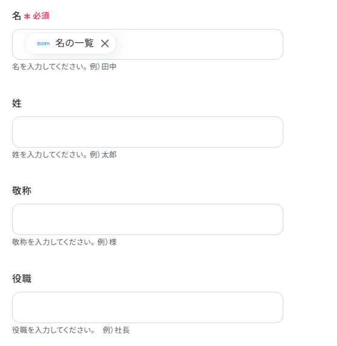337x346 pixels.
Task: Click empty area of 名 input field
Action: [198, 44]
